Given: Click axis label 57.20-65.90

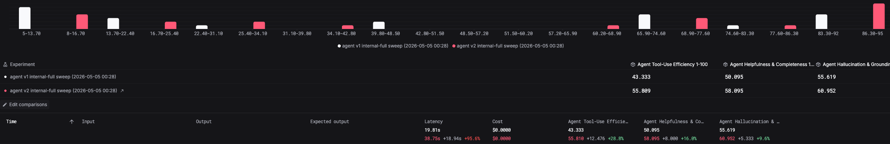Looking at the screenshot, I should [x=563, y=34].
